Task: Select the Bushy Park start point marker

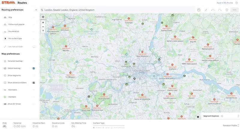Action: click(86, 106)
